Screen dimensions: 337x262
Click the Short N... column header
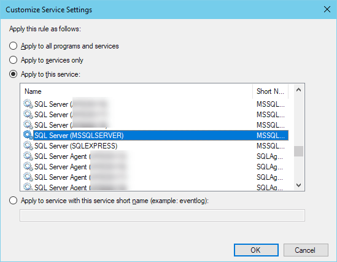(x=270, y=91)
